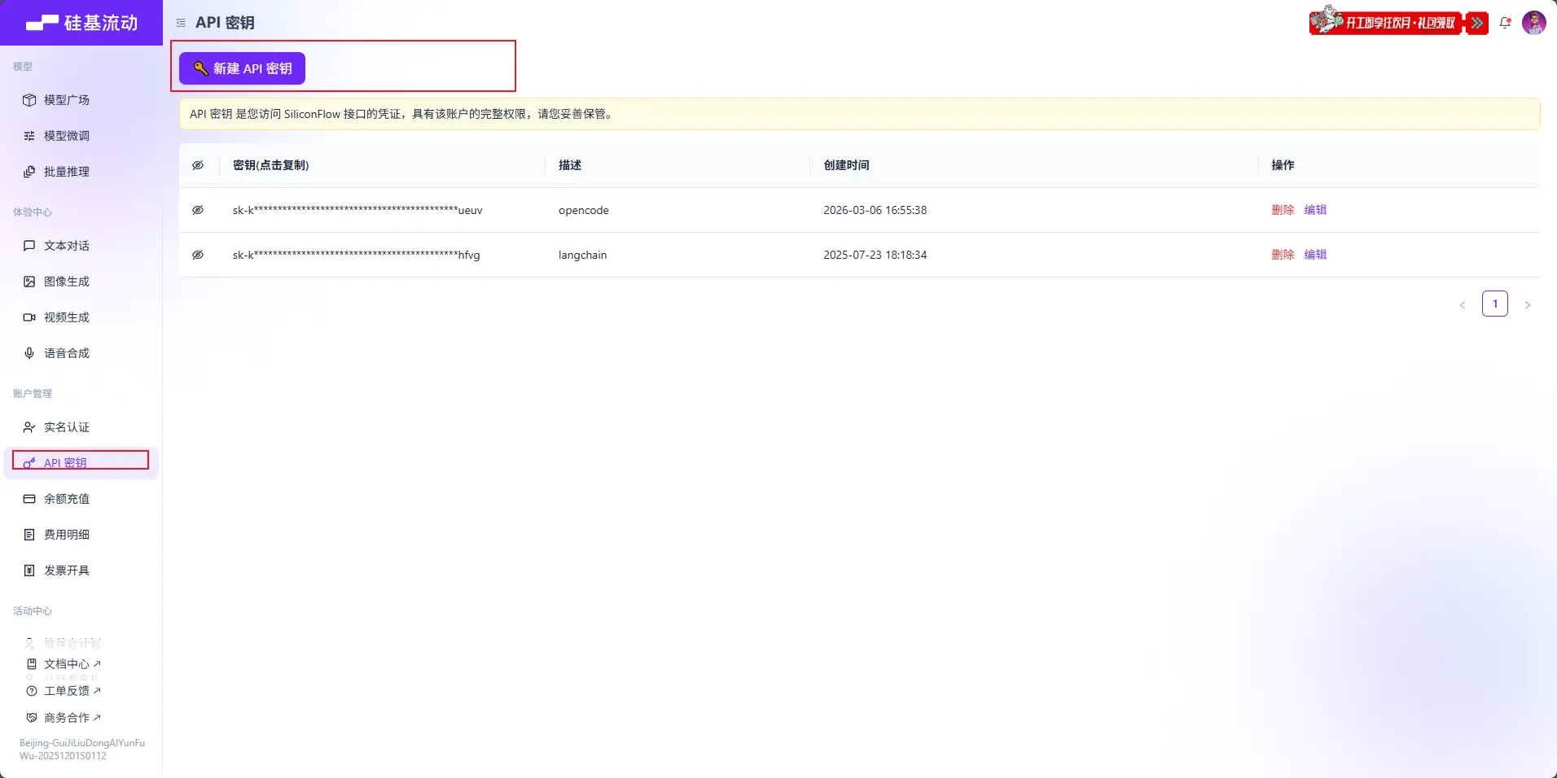Open 模型微调 in the sidebar
The image size is (1557, 778).
click(x=81, y=136)
